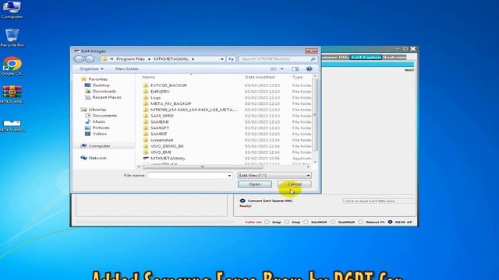Select the Stop radio button
This screenshot has width=499, height=280.
click(286, 222)
